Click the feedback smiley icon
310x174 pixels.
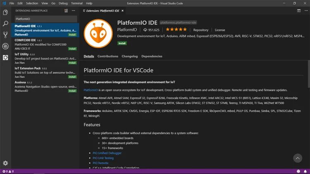coord(298,171)
